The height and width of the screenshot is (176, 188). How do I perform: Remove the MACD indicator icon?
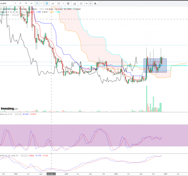26,156
